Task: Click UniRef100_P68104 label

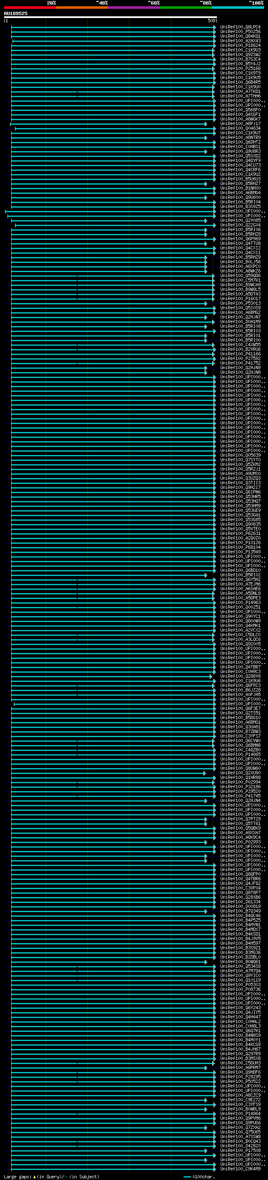Action: coord(240,548)
